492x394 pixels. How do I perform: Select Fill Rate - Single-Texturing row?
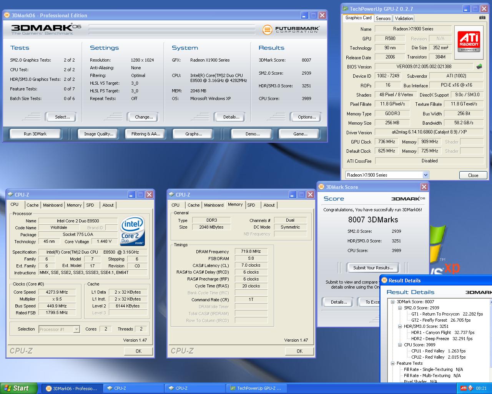(x=434, y=369)
